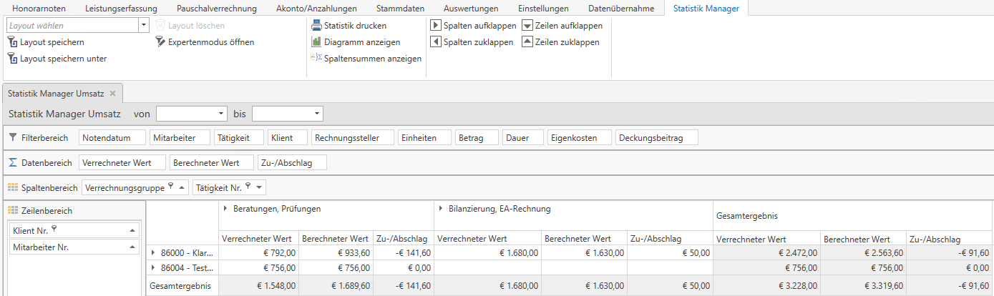This screenshot has width=994, height=296.
Task: Click the Expertenmodus öffnen icon
Action: [160, 42]
